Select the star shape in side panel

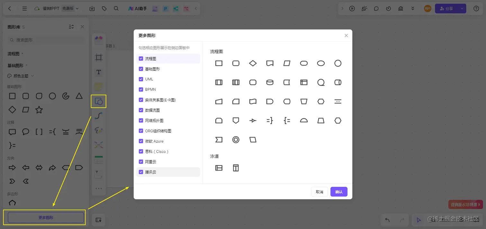click(39, 110)
